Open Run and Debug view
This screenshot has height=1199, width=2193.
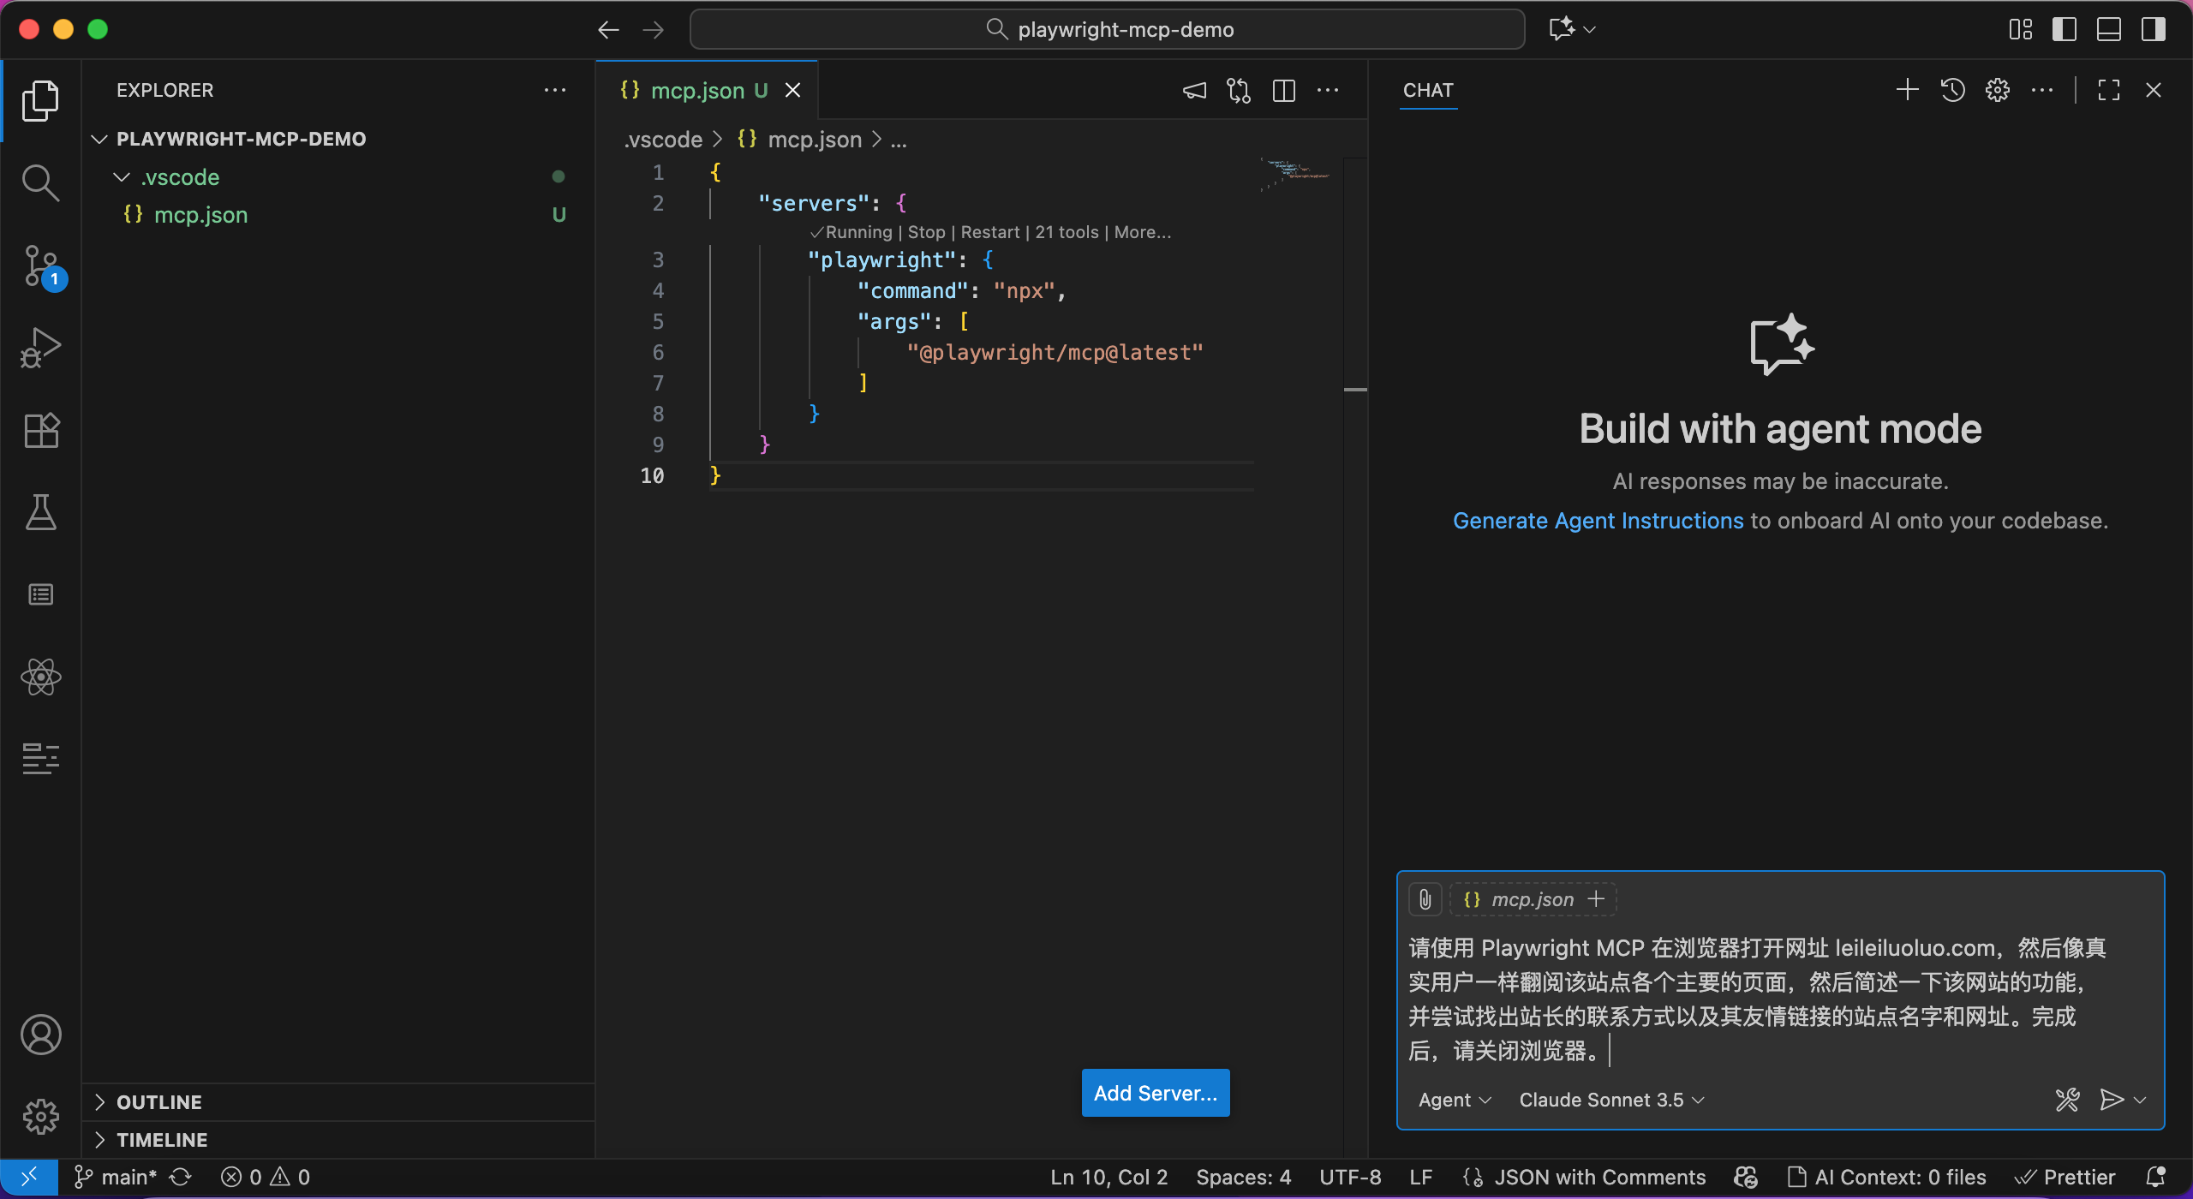click(40, 348)
